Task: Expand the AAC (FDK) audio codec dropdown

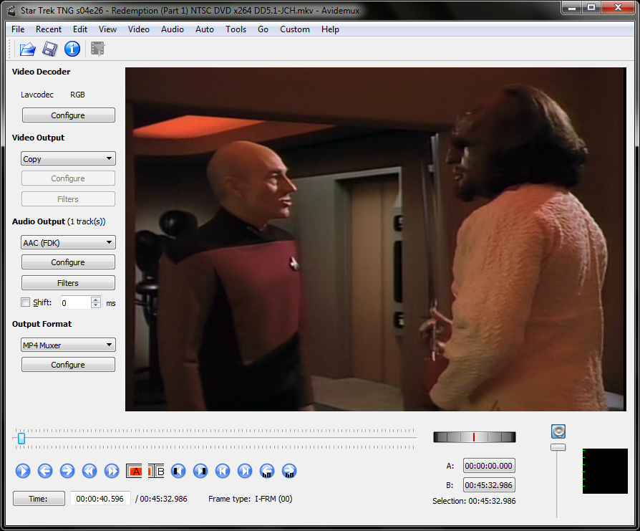Action: (x=68, y=242)
